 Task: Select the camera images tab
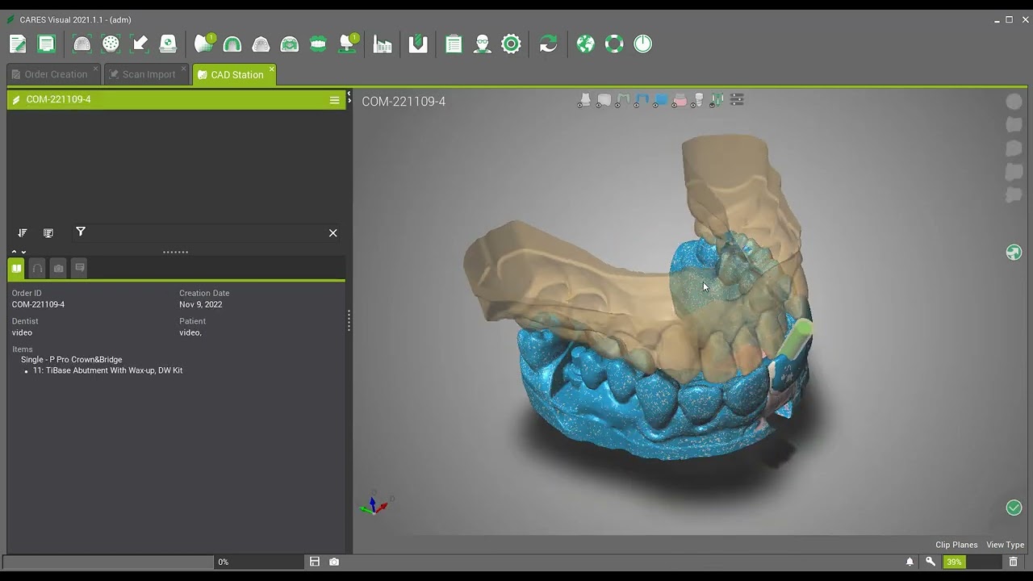click(58, 268)
